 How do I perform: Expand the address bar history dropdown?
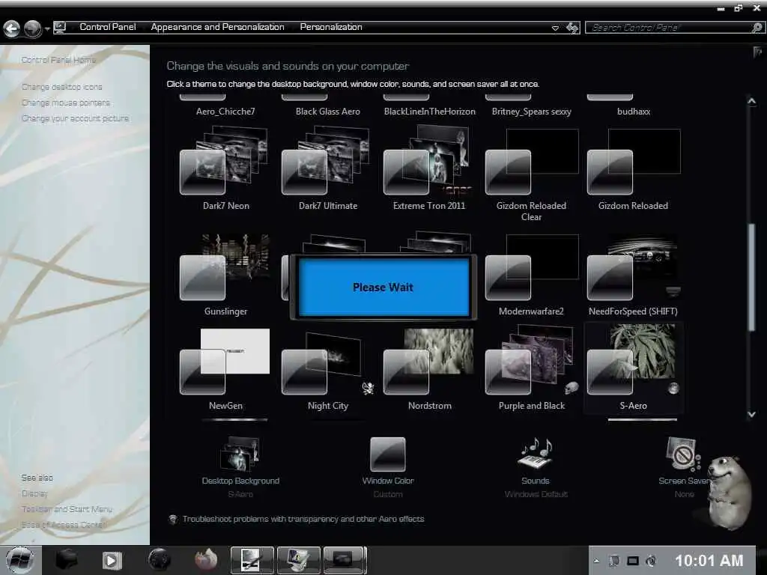(555, 28)
